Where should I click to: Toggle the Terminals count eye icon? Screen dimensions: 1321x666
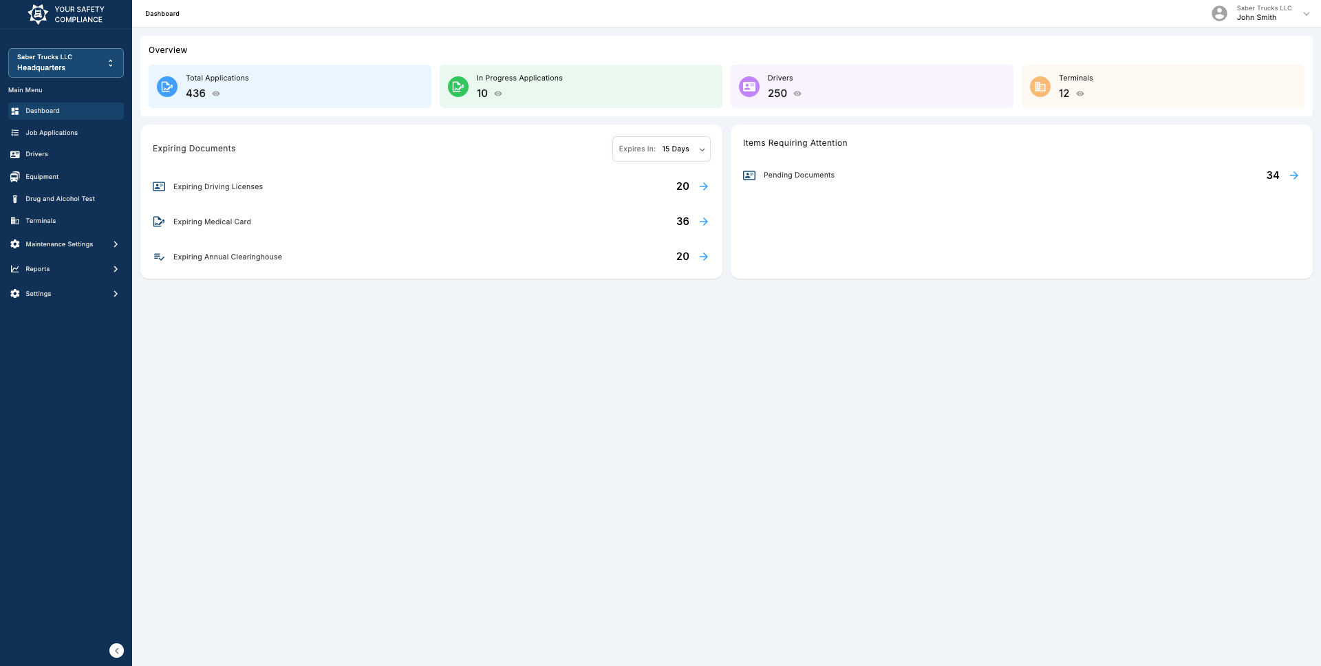[1079, 94]
